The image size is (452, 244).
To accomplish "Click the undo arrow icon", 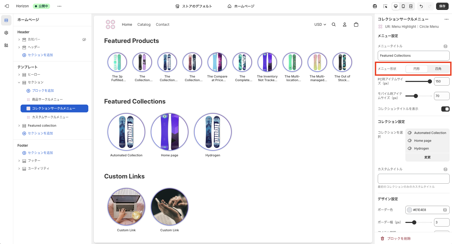I will 421,6.
